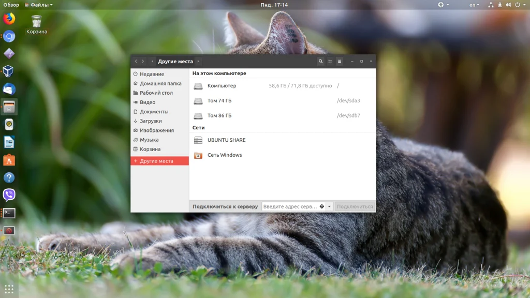Open the purple diamond app in dock
This screenshot has width=530, height=298.
[x=9, y=54]
